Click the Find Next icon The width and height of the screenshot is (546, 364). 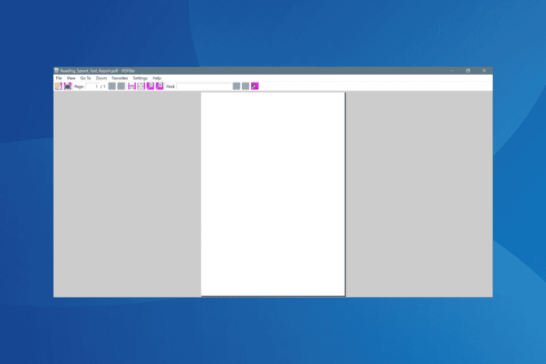tap(246, 87)
